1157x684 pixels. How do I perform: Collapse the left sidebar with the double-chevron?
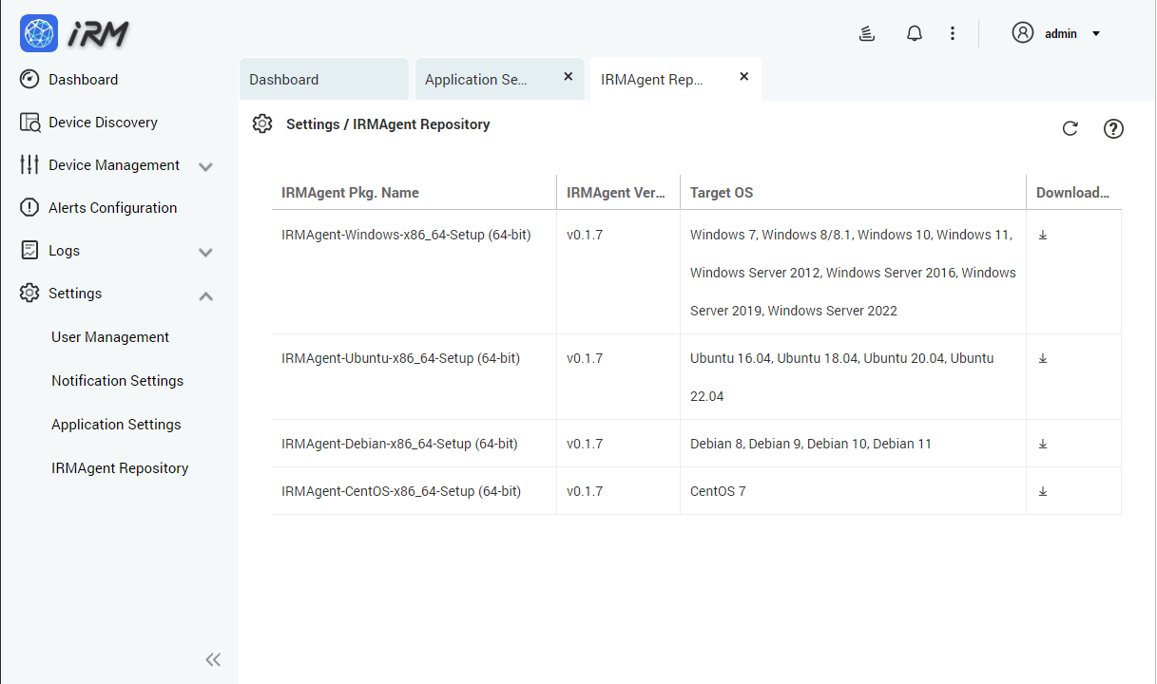coord(213,658)
